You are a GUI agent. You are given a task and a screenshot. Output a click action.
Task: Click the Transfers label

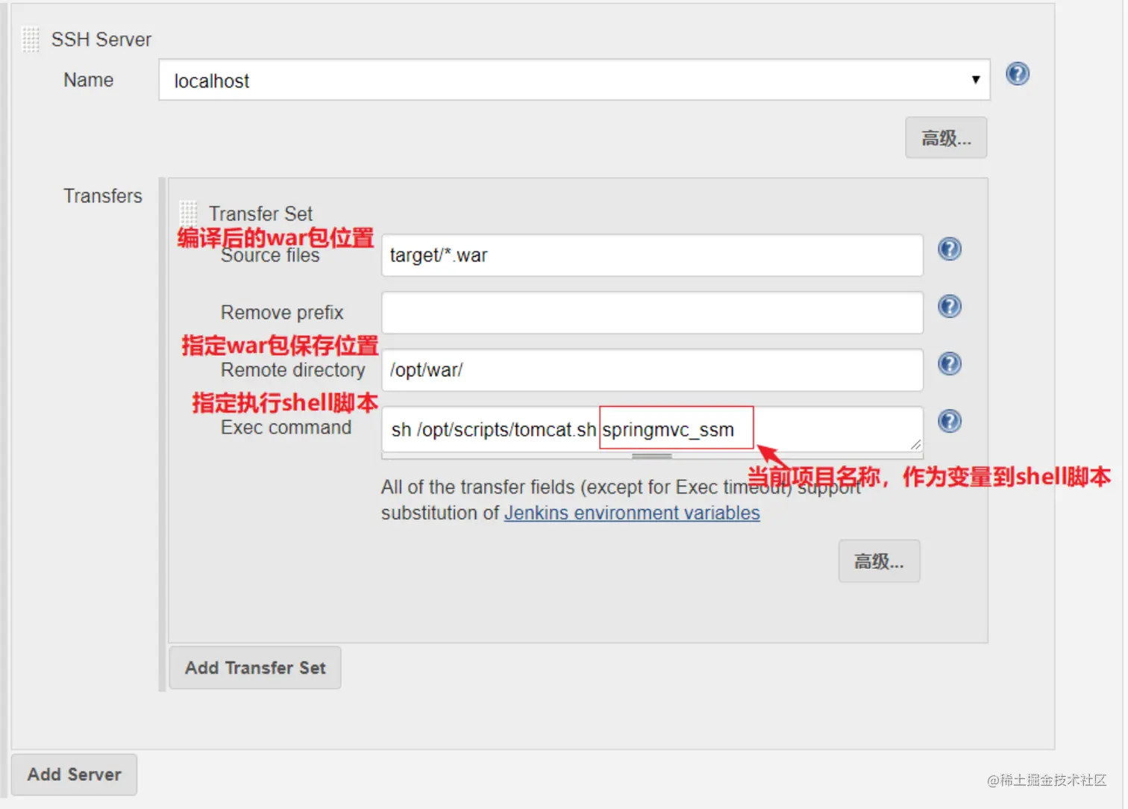point(102,196)
